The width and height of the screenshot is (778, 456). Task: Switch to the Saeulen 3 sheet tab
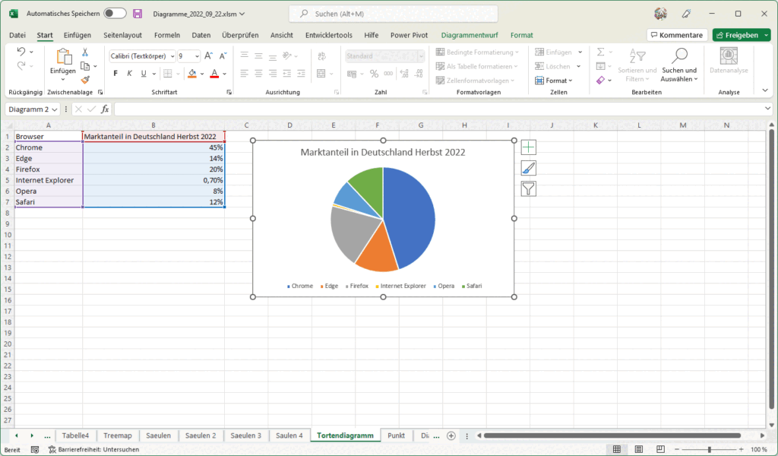[x=245, y=435]
